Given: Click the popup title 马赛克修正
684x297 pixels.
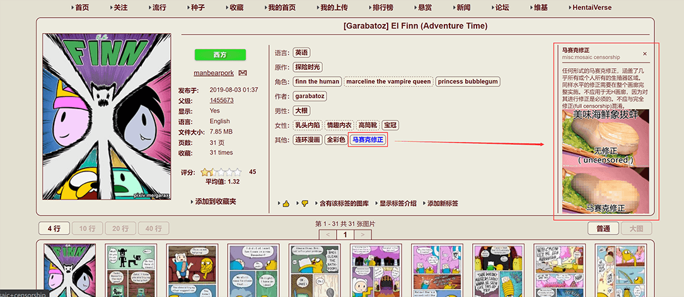Looking at the screenshot, I should click(576, 50).
